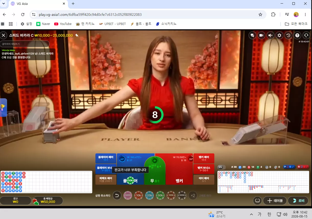The image size is (312, 219).
Task: Undo the last bet
Action: tap(117, 196)
